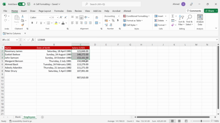Toggle Align Left for cells
This screenshot has height=123, width=220.
click(72, 23)
